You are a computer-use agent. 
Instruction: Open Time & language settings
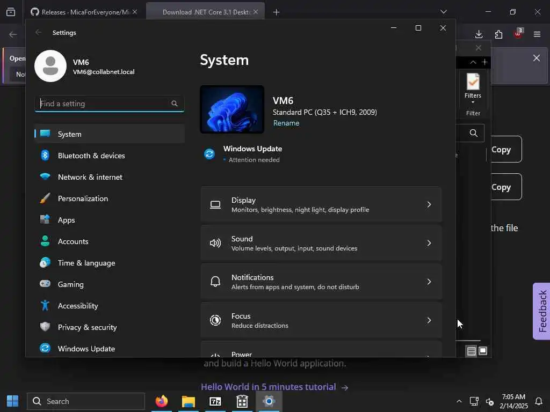click(x=110, y=263)
